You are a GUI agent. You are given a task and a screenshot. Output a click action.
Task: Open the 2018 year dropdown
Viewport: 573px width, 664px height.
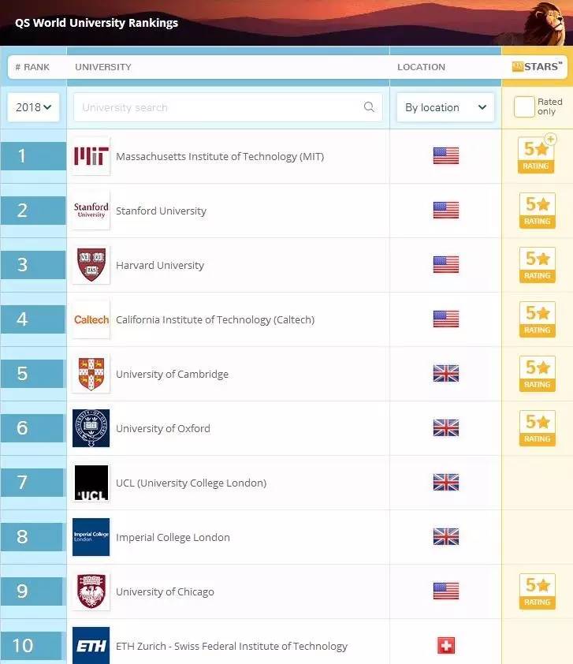click(33, 107)
